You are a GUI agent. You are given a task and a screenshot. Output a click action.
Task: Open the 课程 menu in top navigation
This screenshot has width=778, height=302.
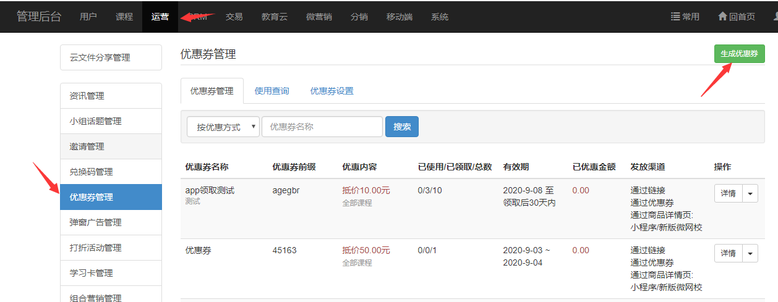[x=124, y=17]
